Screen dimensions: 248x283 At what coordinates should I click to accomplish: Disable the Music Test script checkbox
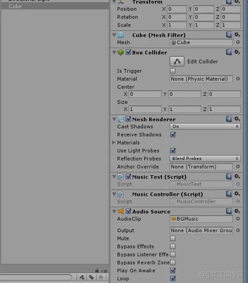[128, 176]
